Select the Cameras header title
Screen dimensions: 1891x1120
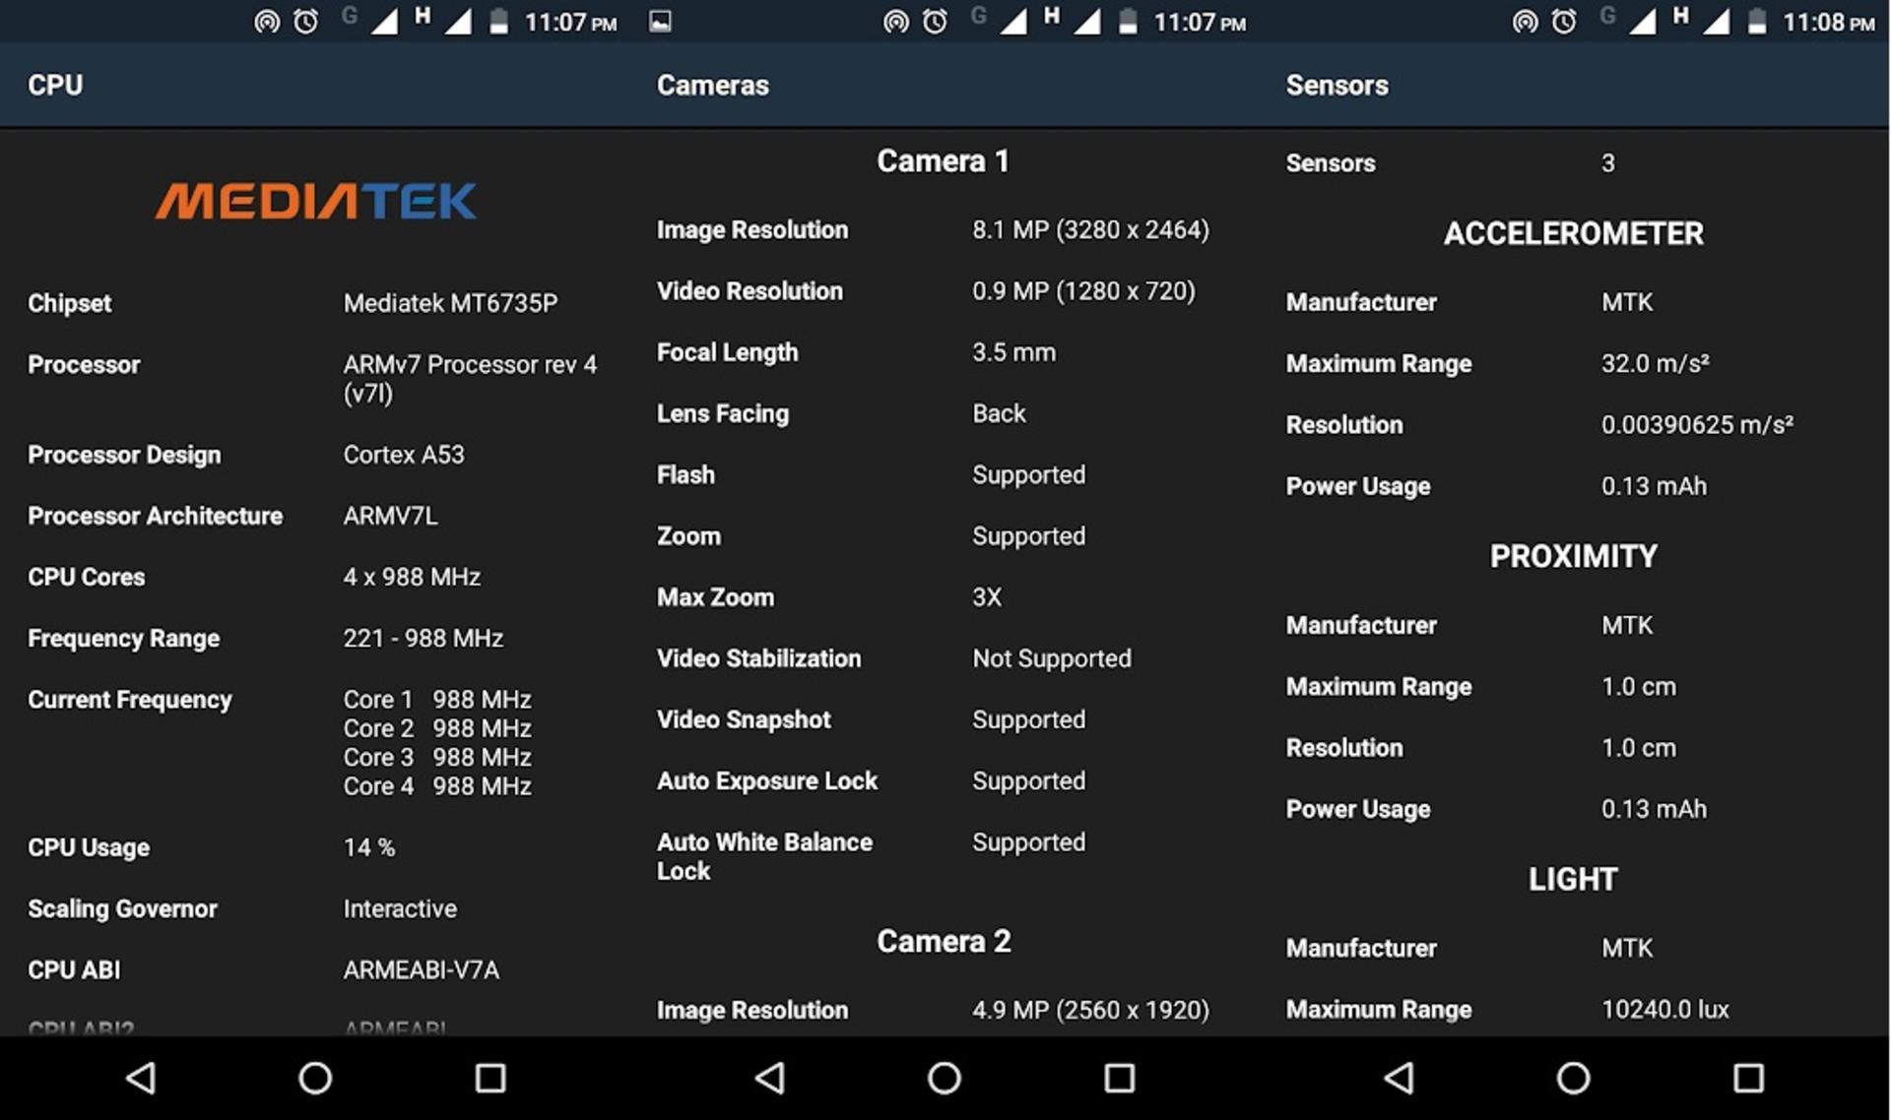coord(713,85)
